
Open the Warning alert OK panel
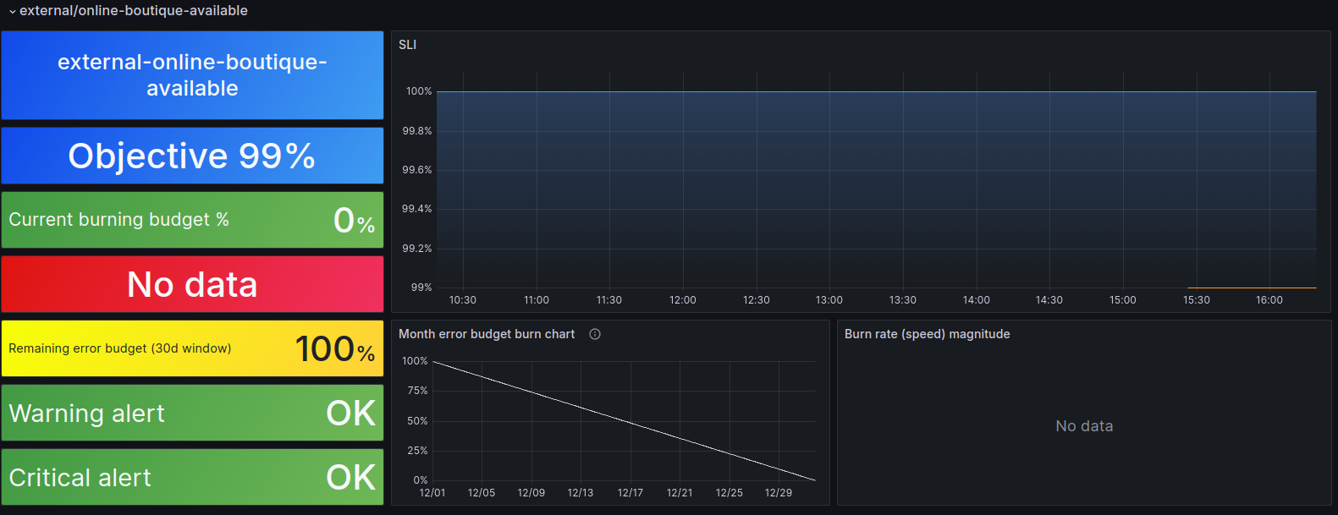[x=192, y=413]
